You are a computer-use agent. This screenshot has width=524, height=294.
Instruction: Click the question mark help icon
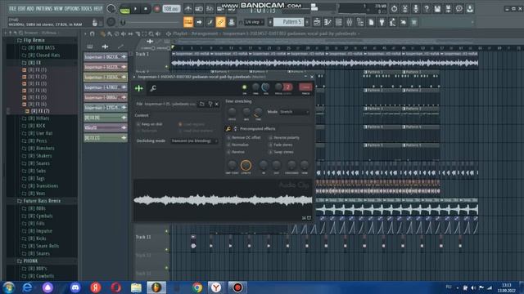coord(427,9)
